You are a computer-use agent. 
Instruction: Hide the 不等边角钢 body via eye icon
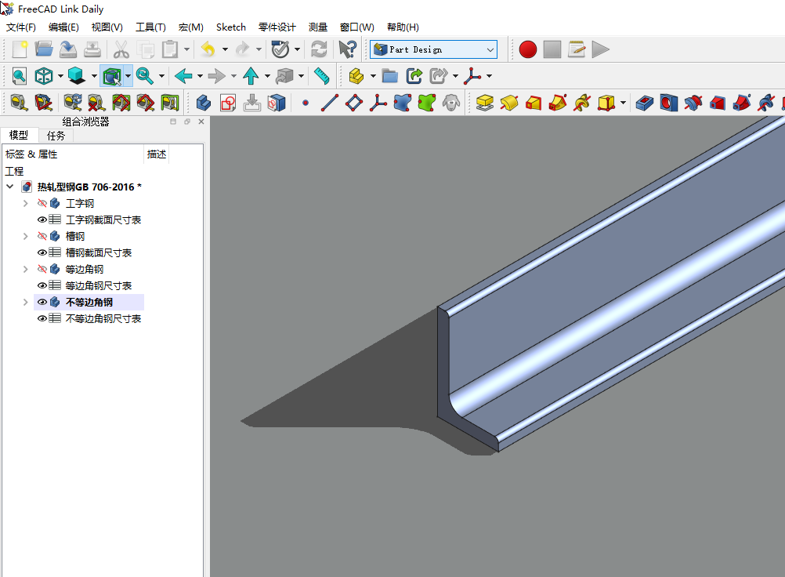[42, 303]
